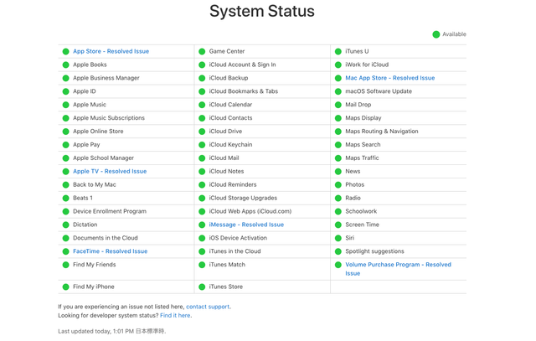Click 'iCloud Bookmarks & Tabs' entry
536x341 pixels.
(244, 91)
